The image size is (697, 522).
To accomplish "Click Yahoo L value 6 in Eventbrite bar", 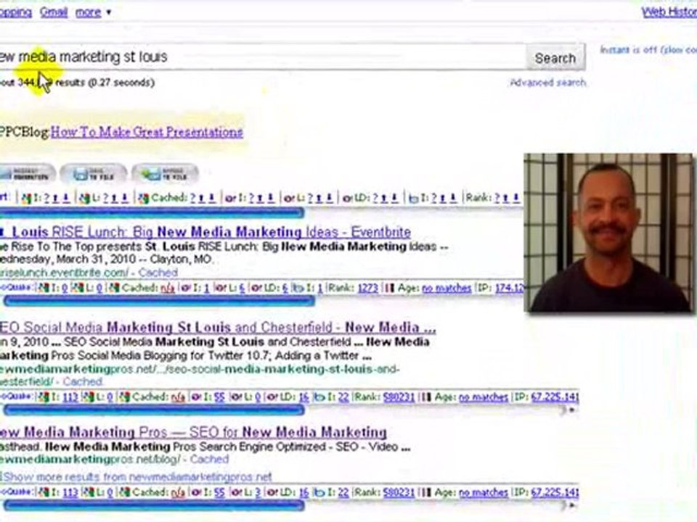I will (x=242, y=288).
